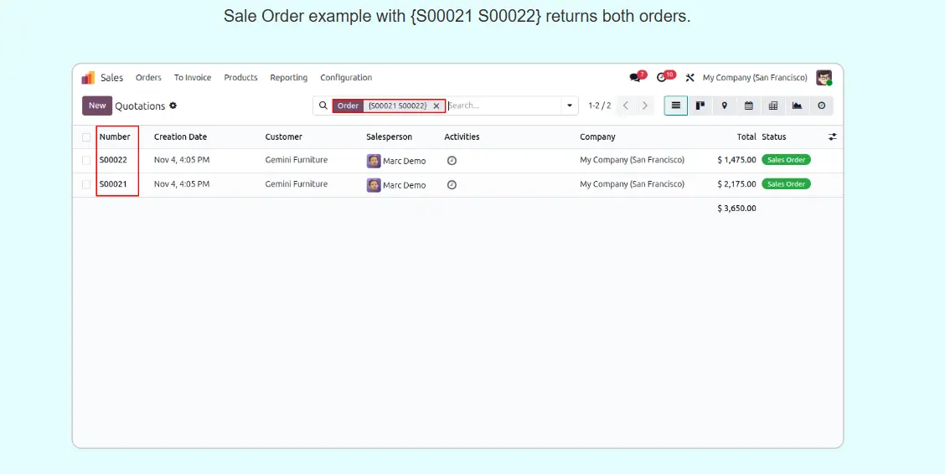Switch to Kanban view

click(x=700, y=106)
